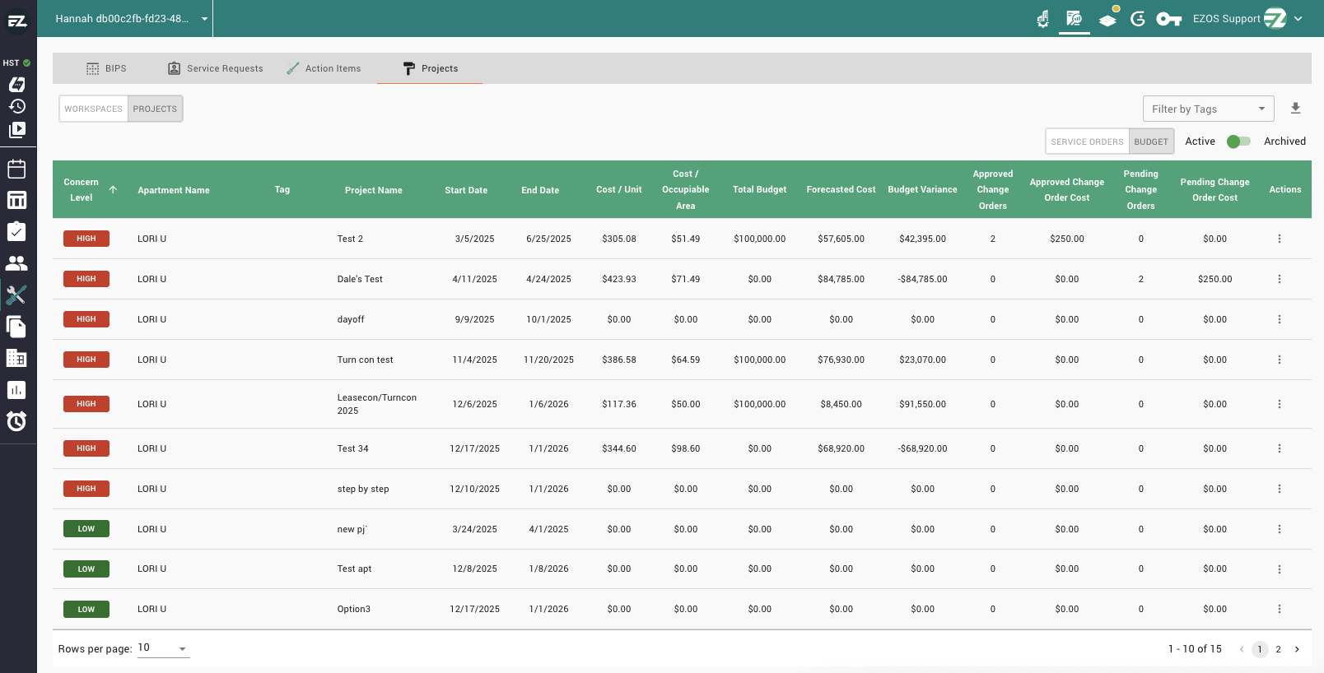The width and height of the screenshot is (1324, 673).
Task: Open the video library sidebar icon
Action: point(16,130)
